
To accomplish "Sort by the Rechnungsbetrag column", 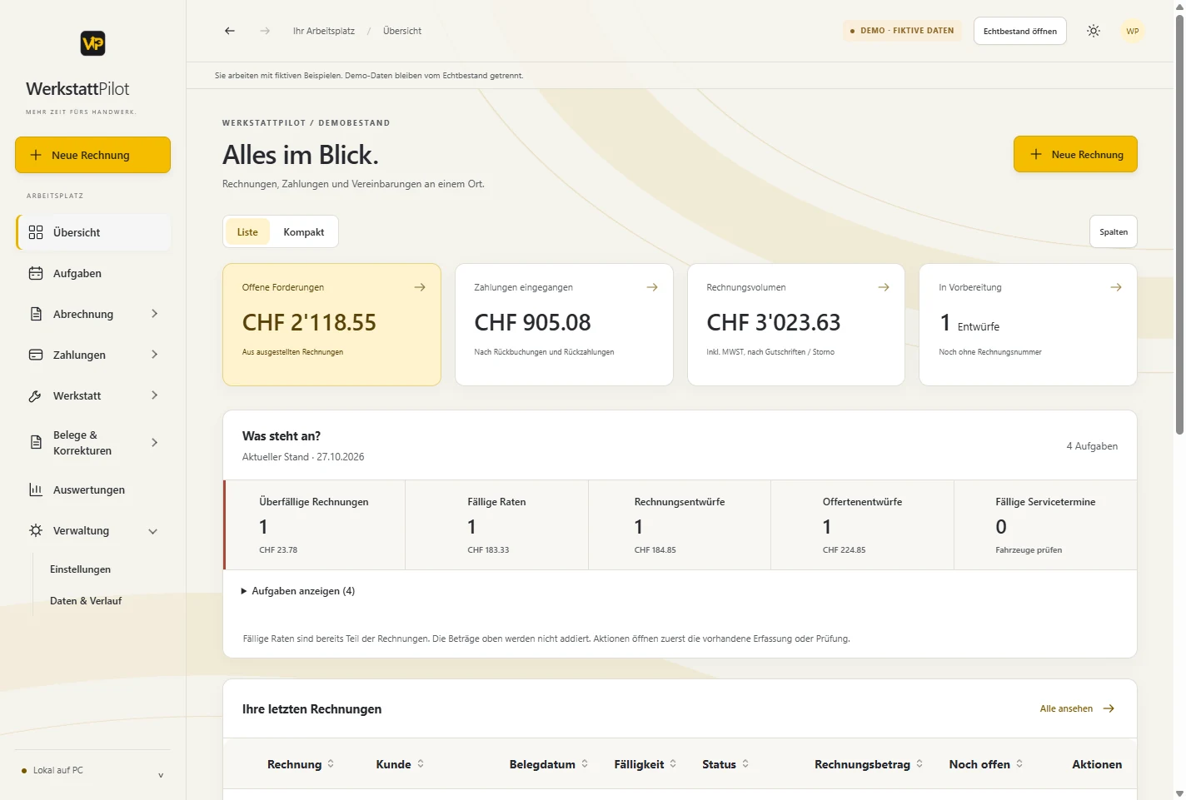I will pyautogui.click(x=869, y=764).
